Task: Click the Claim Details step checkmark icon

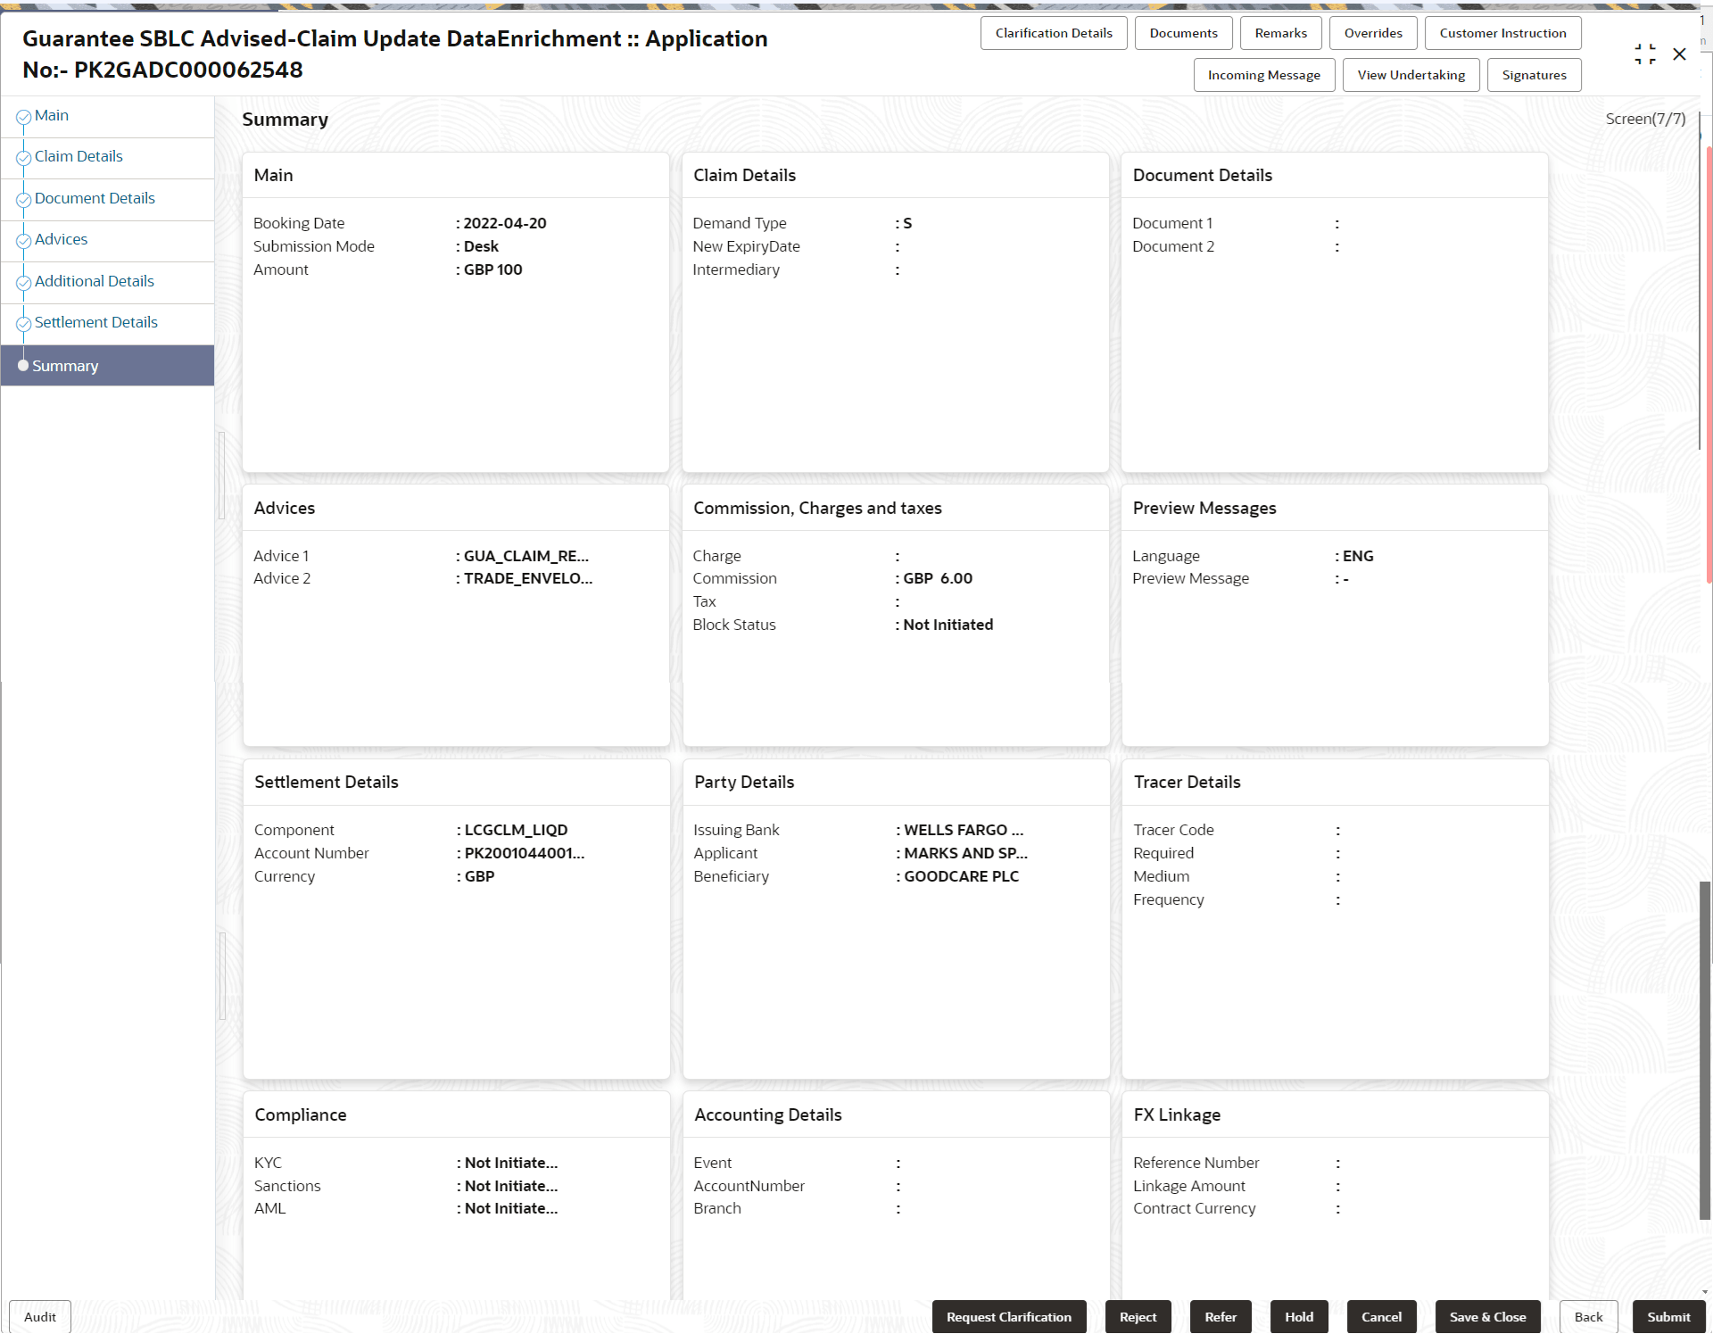Action: 24,158
